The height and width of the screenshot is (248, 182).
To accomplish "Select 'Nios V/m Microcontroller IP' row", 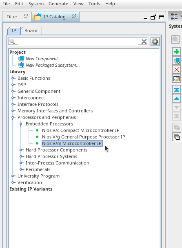I will (x=72, y=143).
